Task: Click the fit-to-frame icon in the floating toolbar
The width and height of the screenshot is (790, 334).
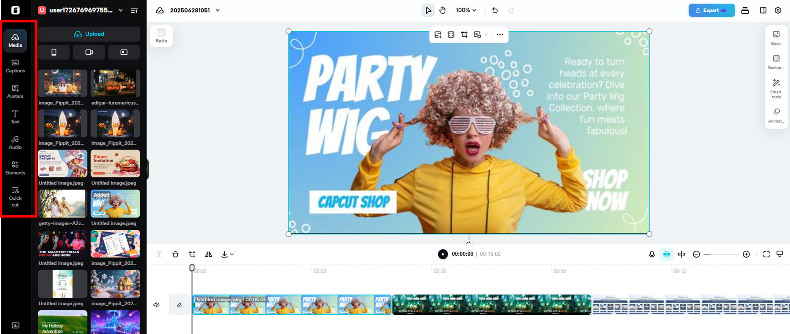Action: coord(451,35)
